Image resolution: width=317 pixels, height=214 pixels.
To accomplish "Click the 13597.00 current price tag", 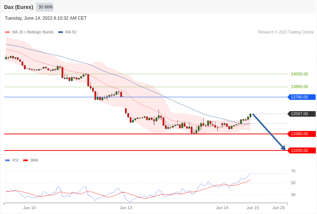I will (302, 114).
